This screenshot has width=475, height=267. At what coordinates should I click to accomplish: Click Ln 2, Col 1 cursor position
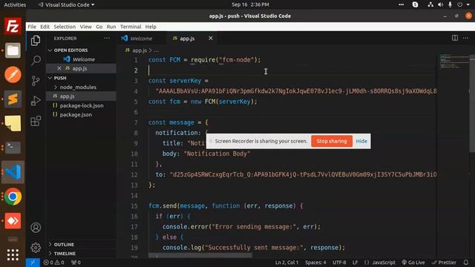[x=286, y=263]
